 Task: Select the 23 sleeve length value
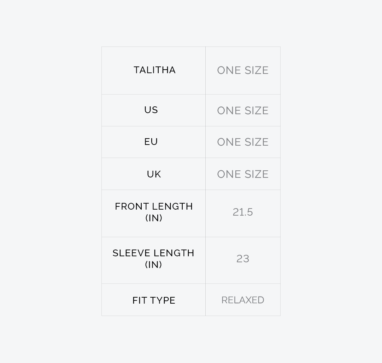tap(243, 259)
